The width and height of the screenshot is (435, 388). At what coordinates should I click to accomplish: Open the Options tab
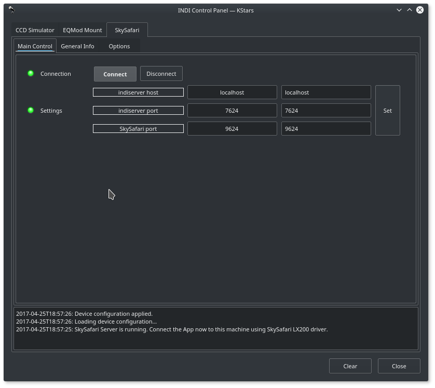pos(119,46)
